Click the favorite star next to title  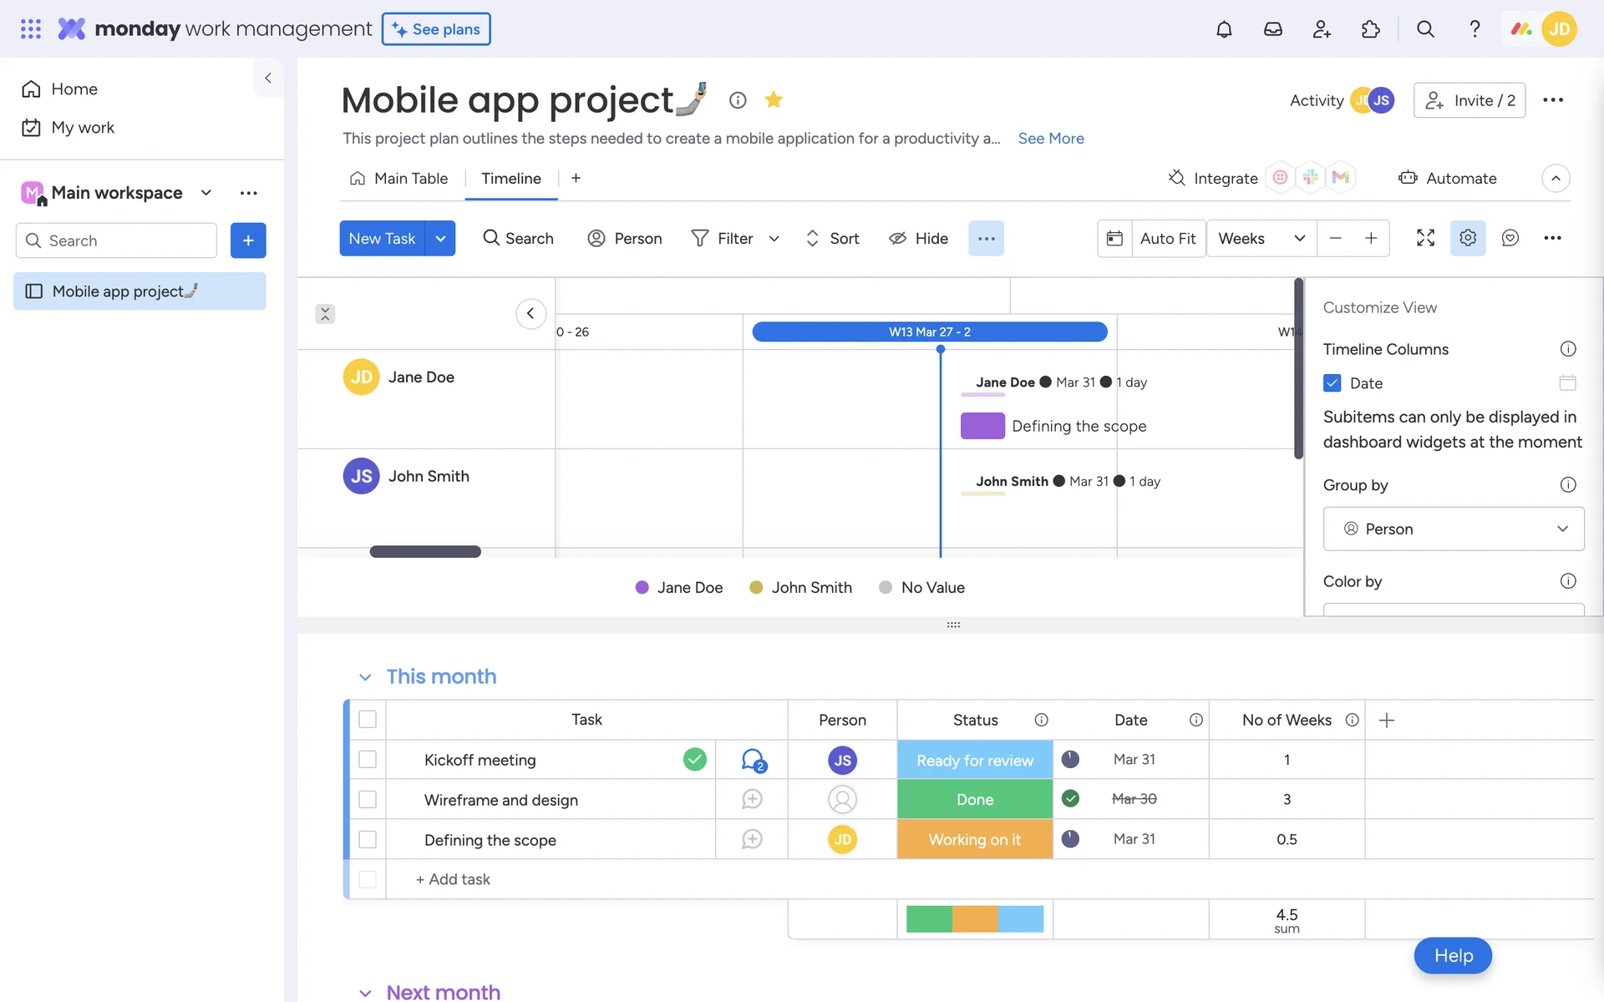(774, 100)
